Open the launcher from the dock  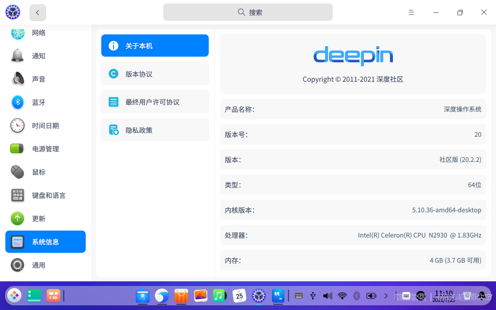pyautogui.click(x=15, y=296)
